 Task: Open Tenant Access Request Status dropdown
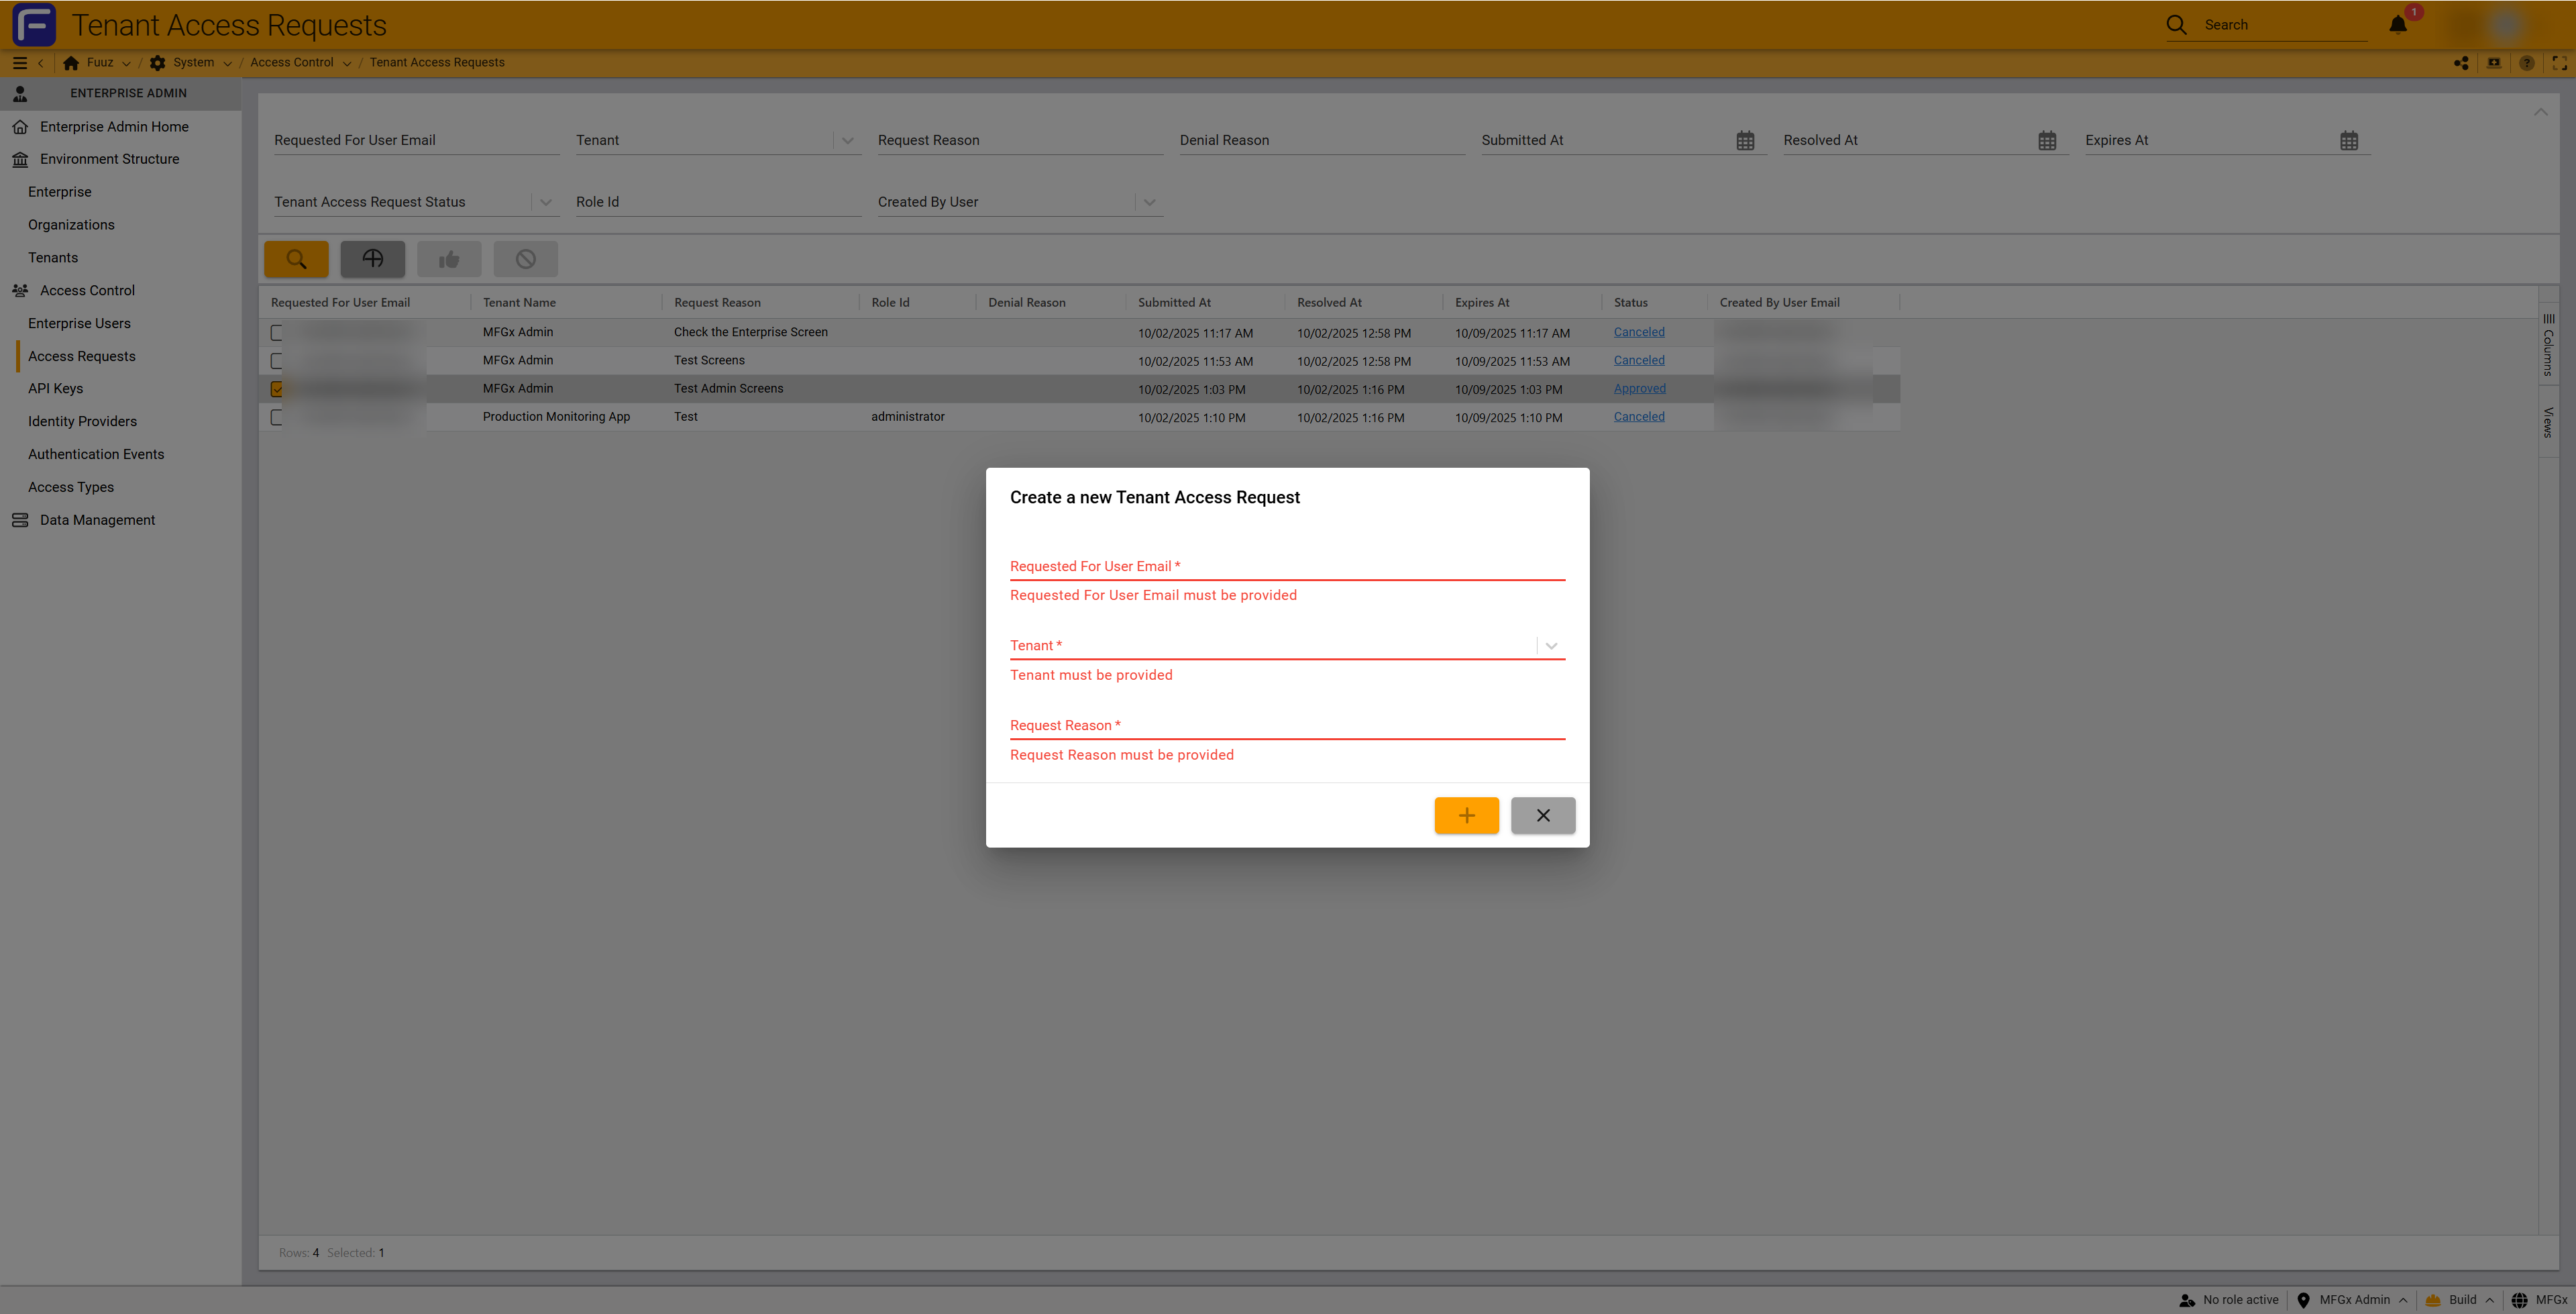tap(546, 202)
